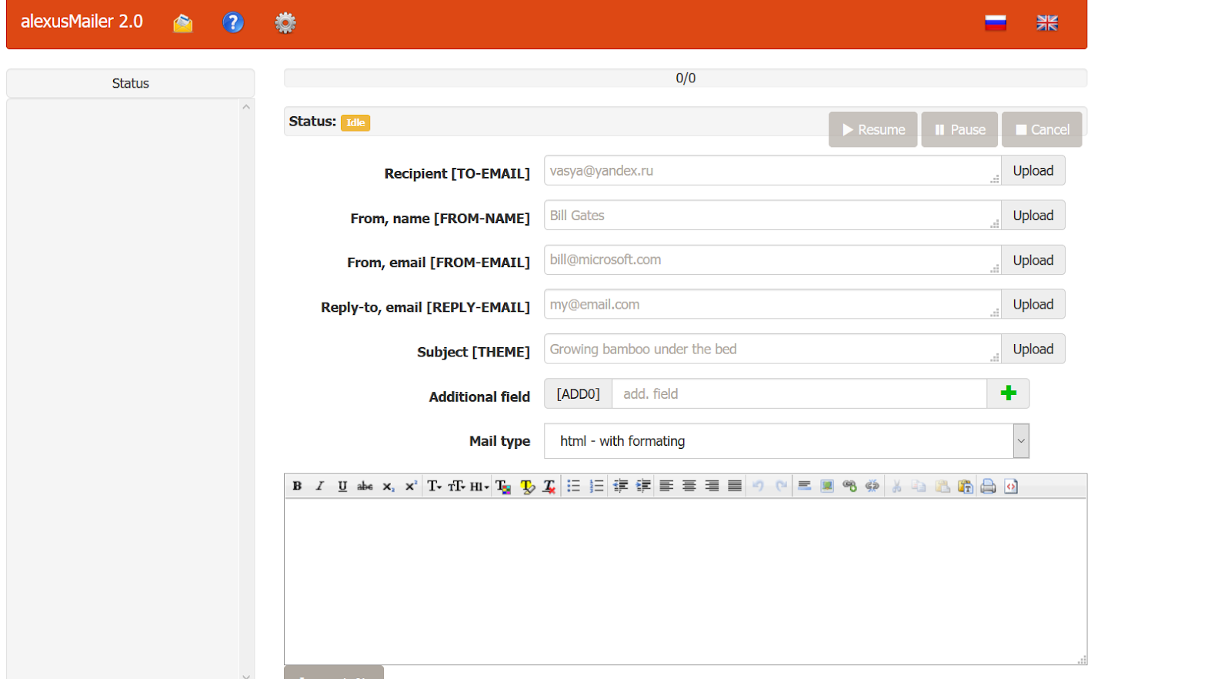Click the remove formatting icon
1231x679 pixels.
(x=549, y=486)
